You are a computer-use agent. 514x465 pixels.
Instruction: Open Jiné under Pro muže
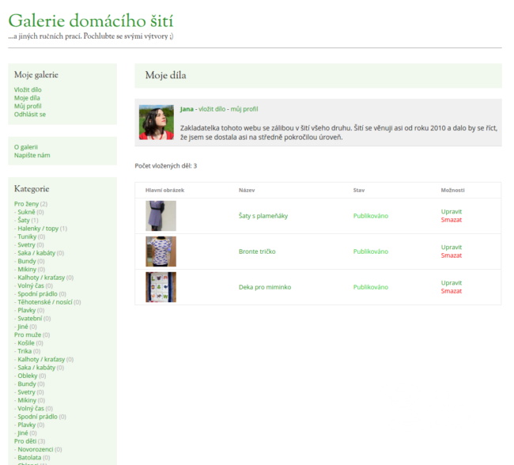click(23, 433)
